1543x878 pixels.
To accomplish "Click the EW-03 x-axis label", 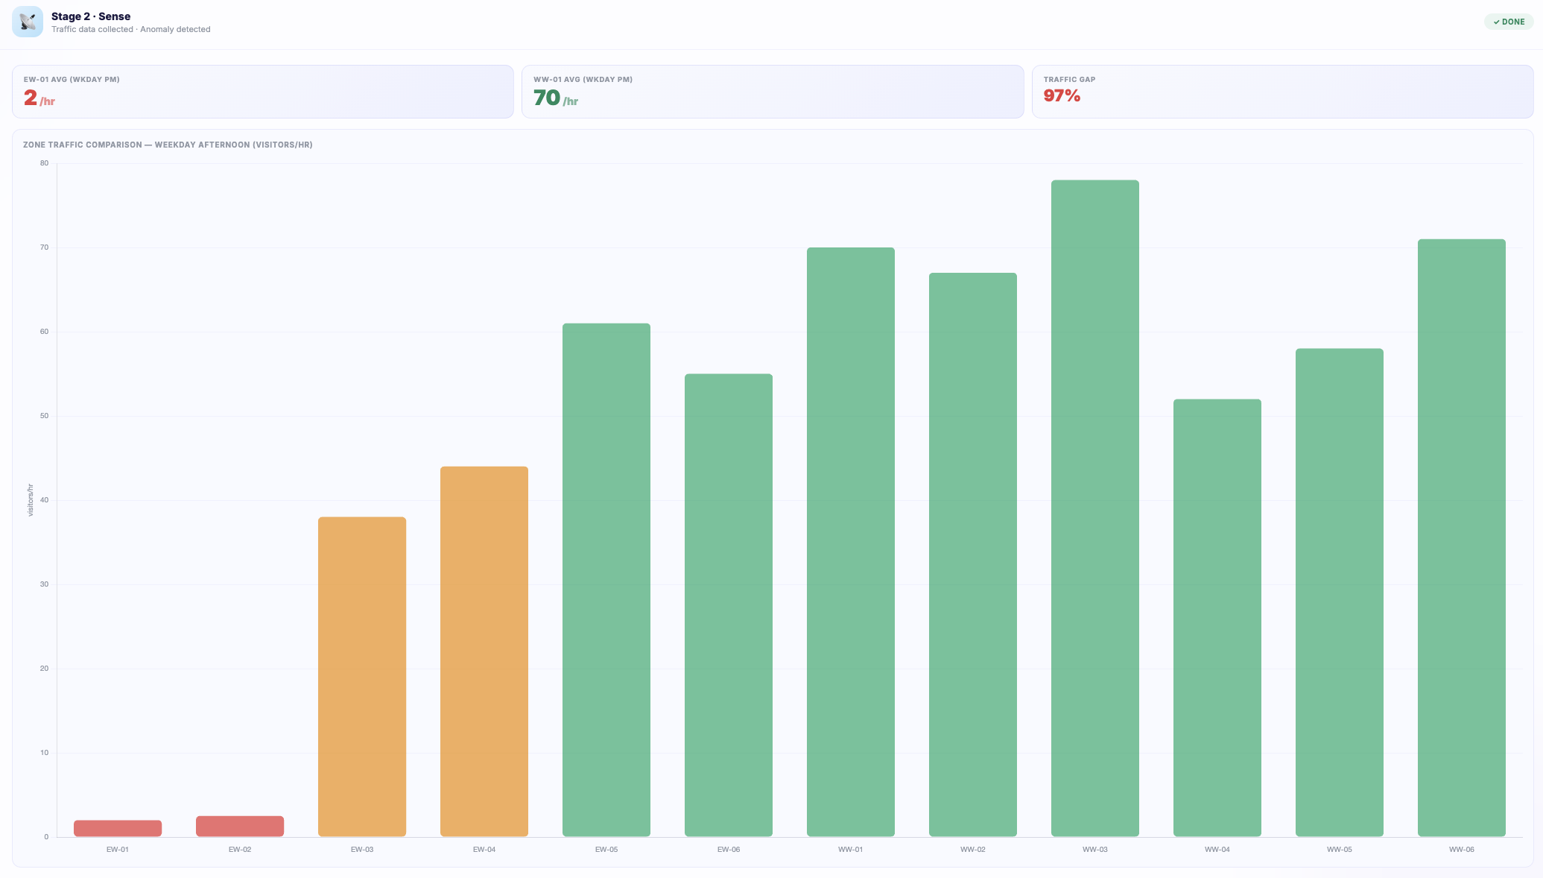I will 362,850.
